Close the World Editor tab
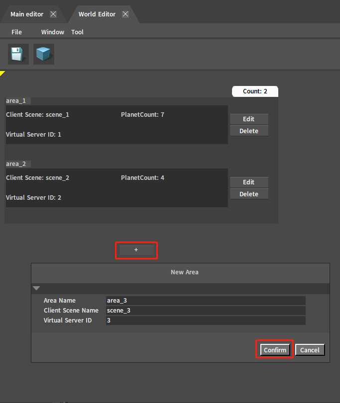This screenshot has width=340, height=403. click(125, 14)
